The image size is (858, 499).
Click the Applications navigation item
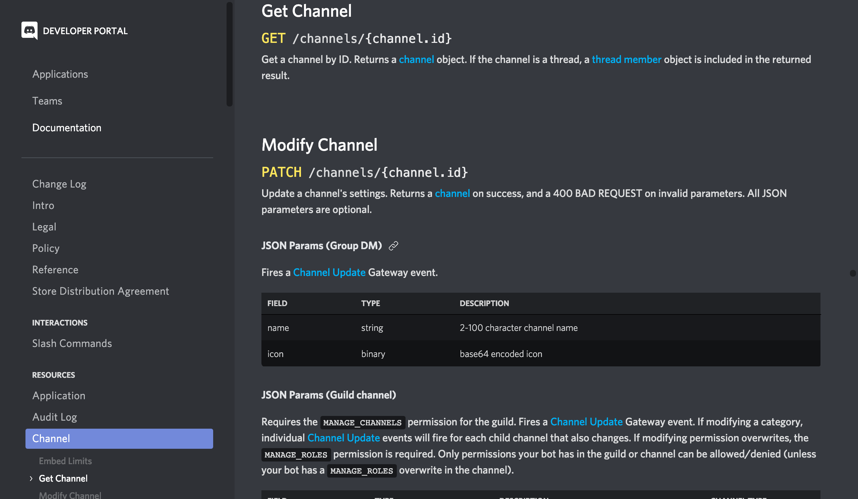60,74
